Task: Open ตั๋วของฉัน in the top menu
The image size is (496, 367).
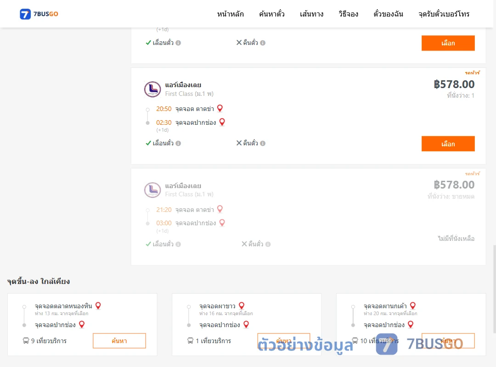Action: [388, 14]
